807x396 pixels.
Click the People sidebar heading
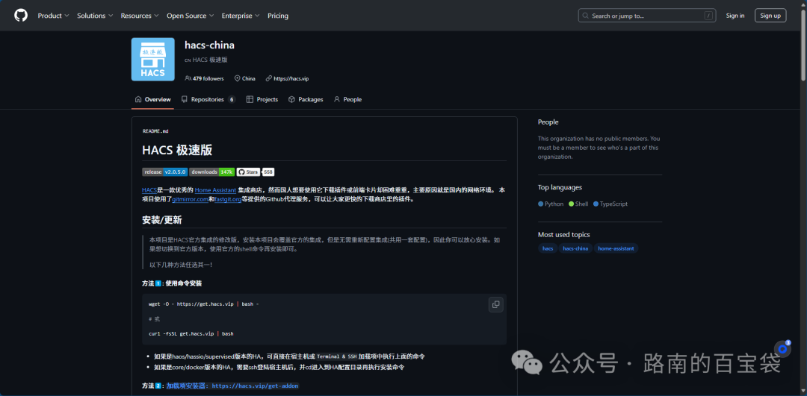click(548, 122)
